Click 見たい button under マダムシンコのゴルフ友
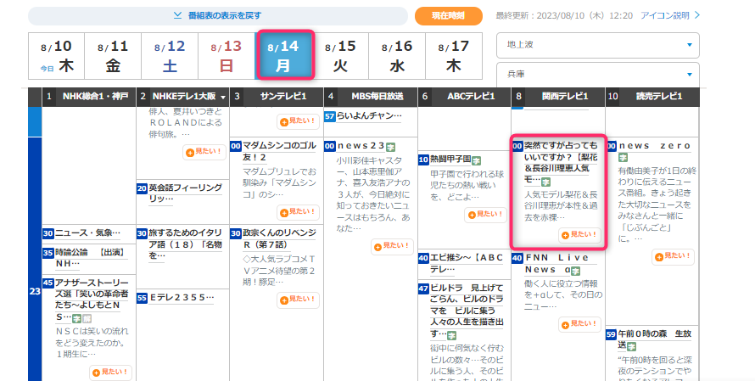Screen dimensions: 755x381 pos(296,211)
